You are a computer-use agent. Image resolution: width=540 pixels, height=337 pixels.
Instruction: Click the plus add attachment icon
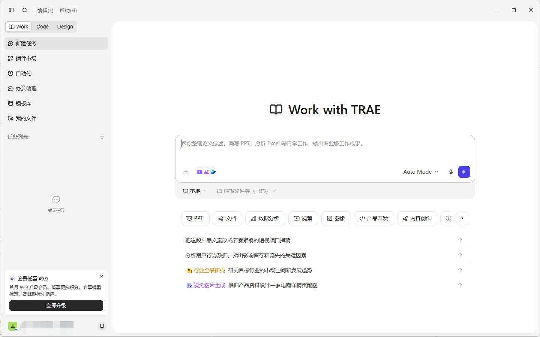186,172
